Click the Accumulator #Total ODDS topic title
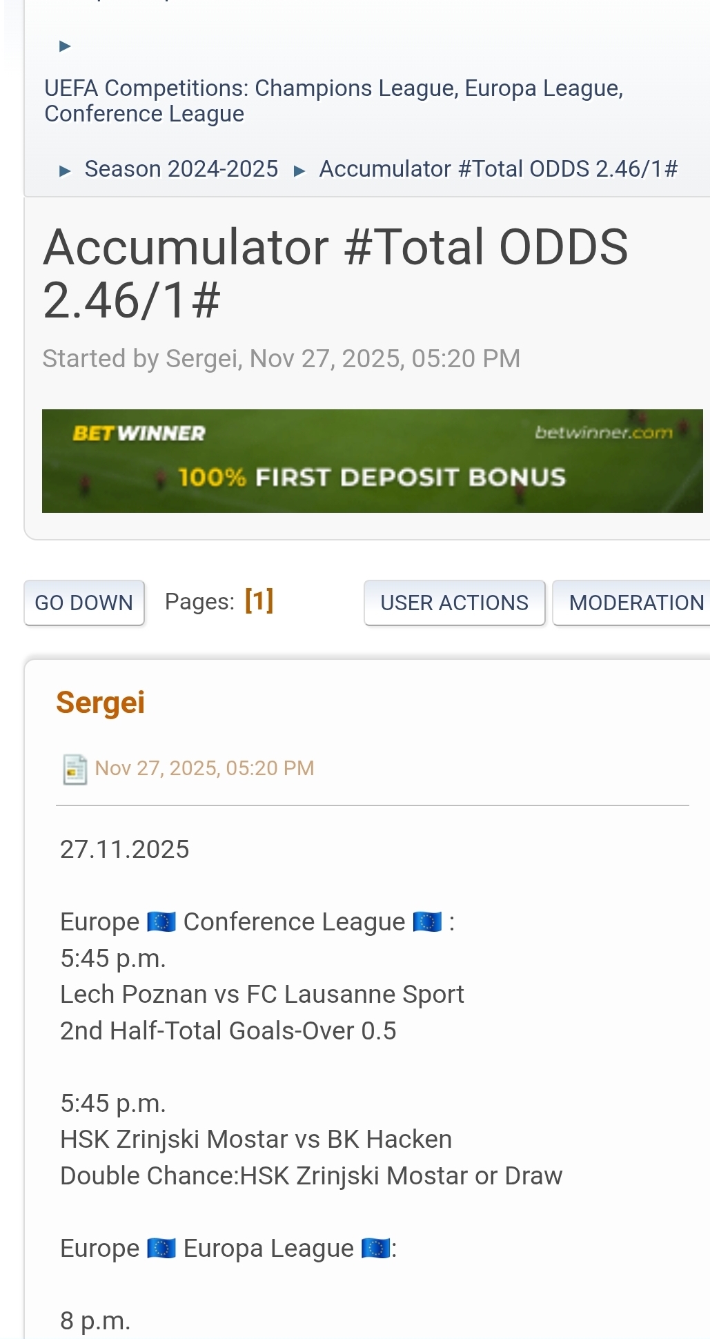The image size is (710, 1339). pyautogui.click(x=335, y=273)
